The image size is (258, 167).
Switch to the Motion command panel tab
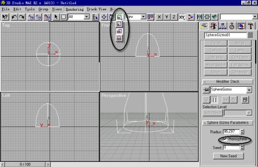pyautogui.click(x=232, y=26)
